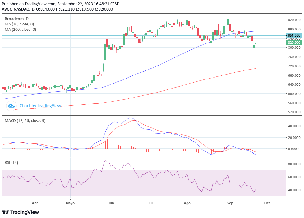Image resolution: width=304 pixels, height=218 pixels.
Task: Select the 820.000 current price label
Action: click(x=294, y=43)
